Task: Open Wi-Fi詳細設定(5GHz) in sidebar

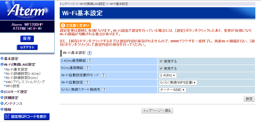Action: [x=22, y=78]
